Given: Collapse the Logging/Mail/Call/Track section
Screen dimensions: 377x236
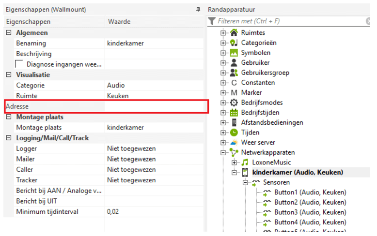Looking at the screenshot, I should click(8, 138).
